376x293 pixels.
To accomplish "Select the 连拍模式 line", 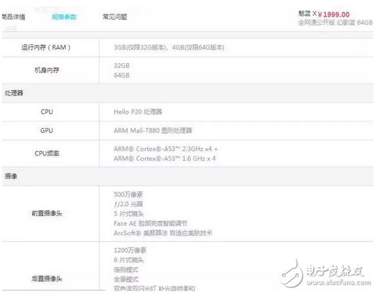I will point(126,269).
